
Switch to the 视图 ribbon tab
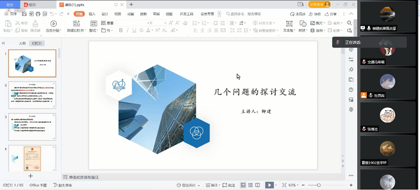pos(169,14)
